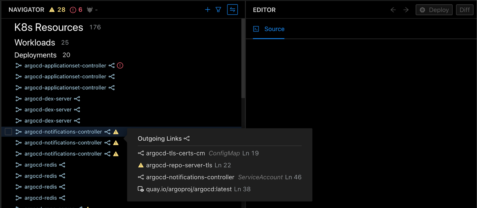This screenshot has height=208, width=477.
Task: Click the plus icon to add resource
Action: click(x=208, y=10)
